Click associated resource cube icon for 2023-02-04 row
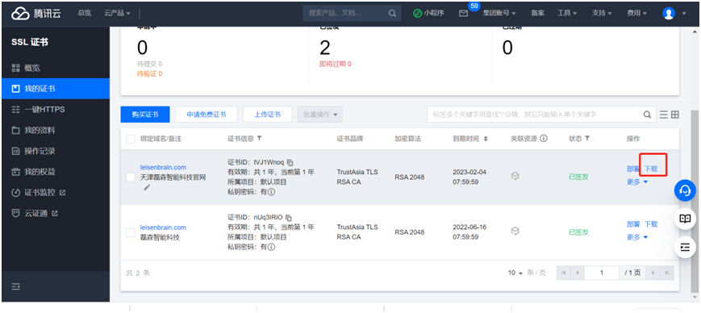Image resolution: width=701 pixels, height=313 pixels. pyautogui.click(x=515, y=177)
